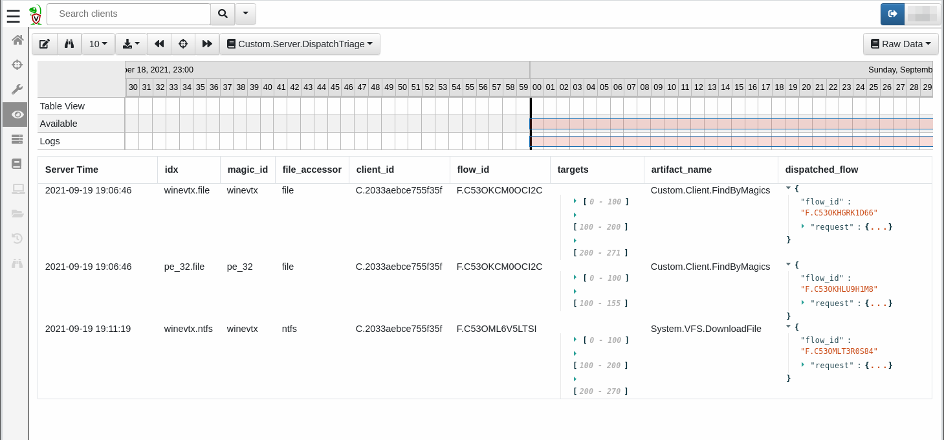Click the wrench icon in sidebar
This screenshot has width=944, height=440.
click(17, 89)
